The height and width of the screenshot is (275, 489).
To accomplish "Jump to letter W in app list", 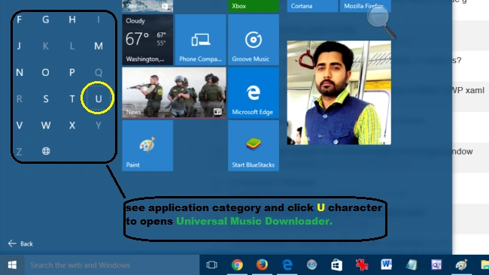I will point(46,125).
